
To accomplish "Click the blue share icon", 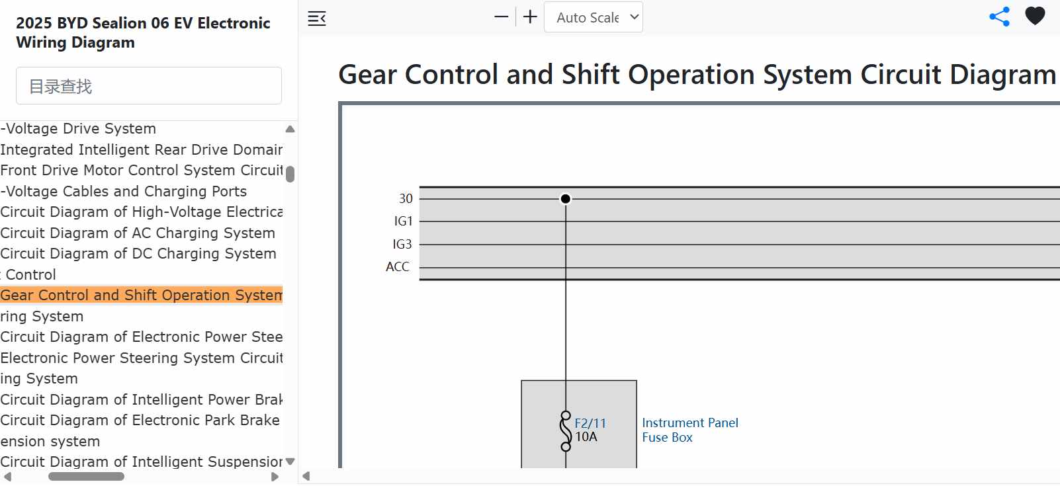I will (x=1000, y=17).
